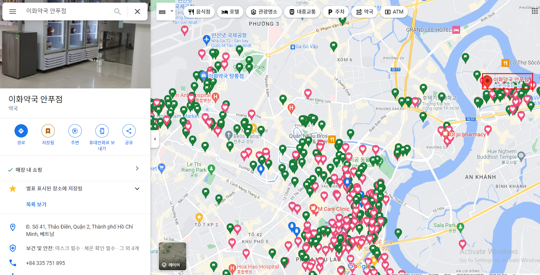Click the address Đ. Số 41, Thảo Điền
This screenshot has height=275, width=540.
coord(79,230)
